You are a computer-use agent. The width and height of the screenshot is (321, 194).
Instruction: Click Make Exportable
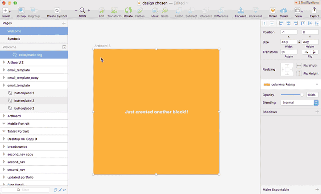click(x=276, y=189)
